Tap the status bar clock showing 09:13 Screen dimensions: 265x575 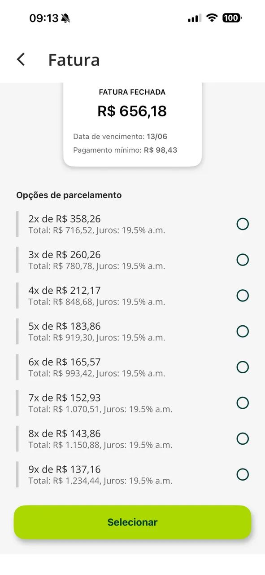pyautogui.click(x=44, y=18)
